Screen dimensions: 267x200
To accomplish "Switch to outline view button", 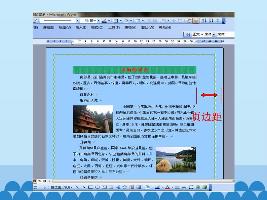I will point(39,181).
